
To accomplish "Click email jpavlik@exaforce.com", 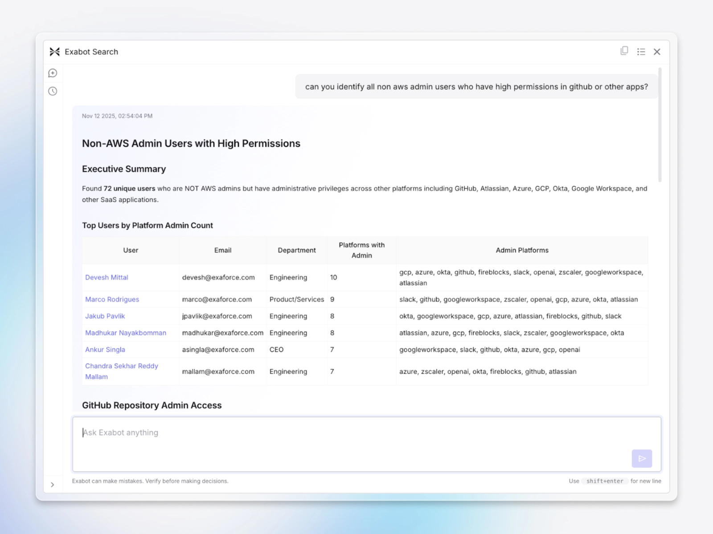I will (x=217, y=316).
